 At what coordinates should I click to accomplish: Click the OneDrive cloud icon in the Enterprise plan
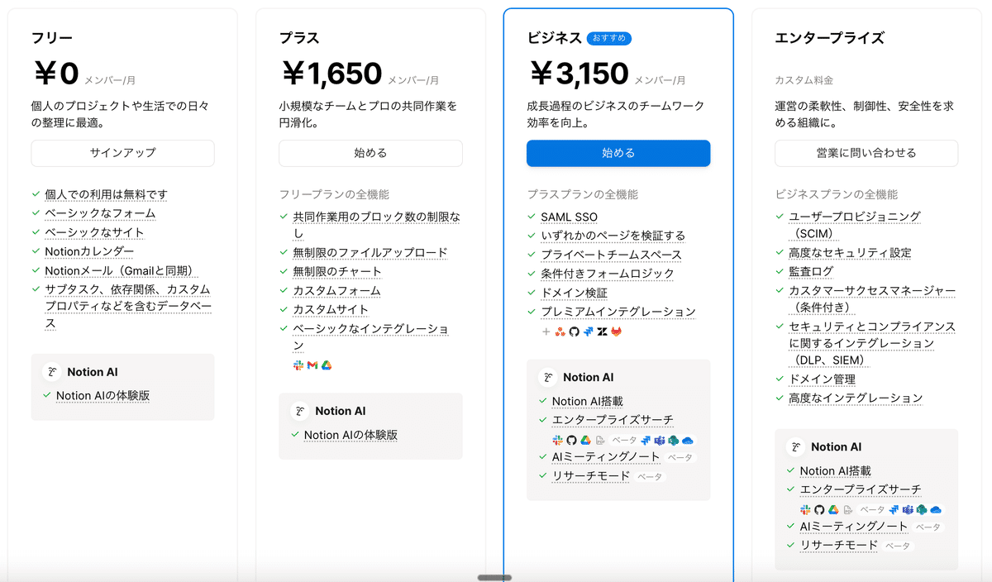(x=936, y=510)
